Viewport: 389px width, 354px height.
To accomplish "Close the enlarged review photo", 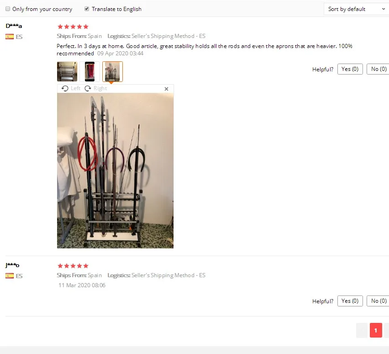I will 167,89.
